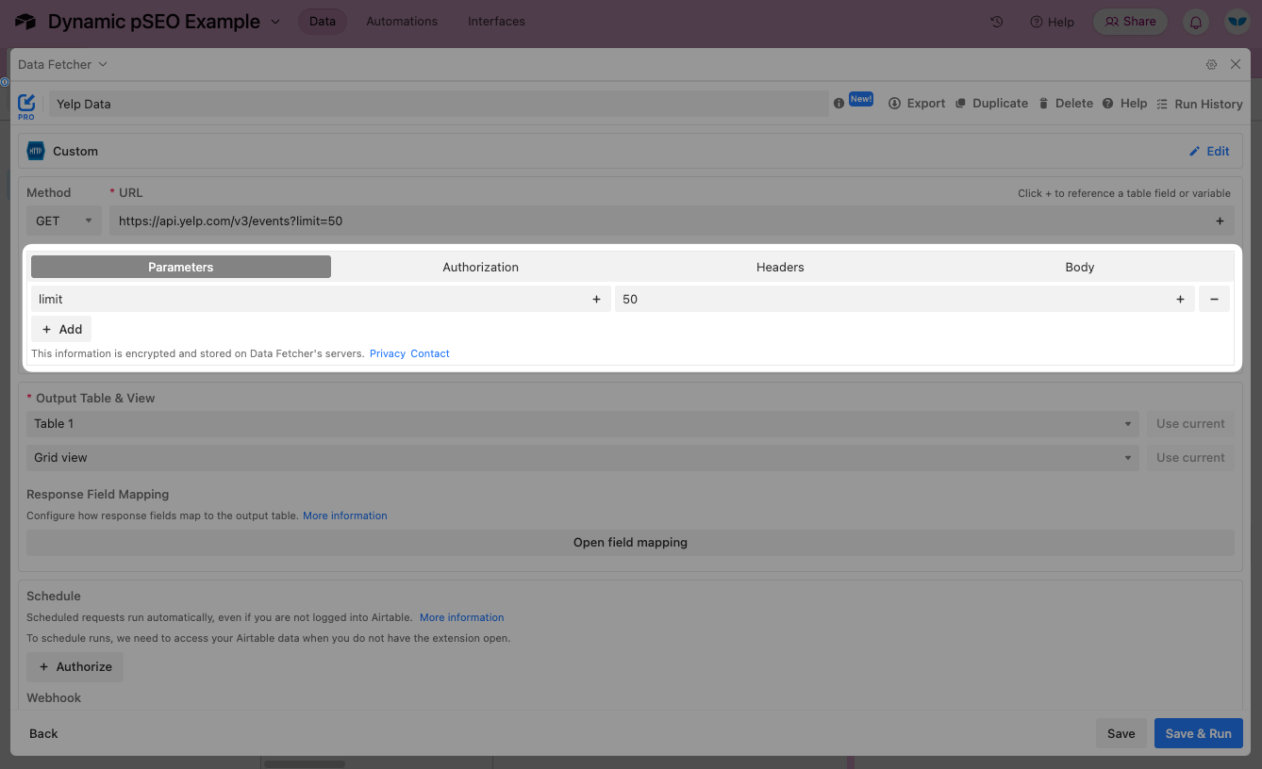Click the New! badge
Viewport: 1262px width, 769px height.
pos(861,99)
